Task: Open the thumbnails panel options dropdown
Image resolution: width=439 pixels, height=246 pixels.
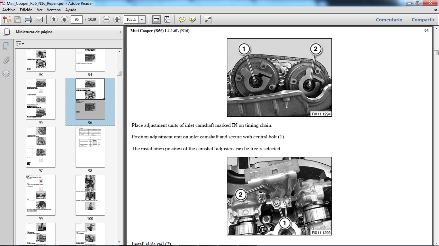Action: click(20, 44)
